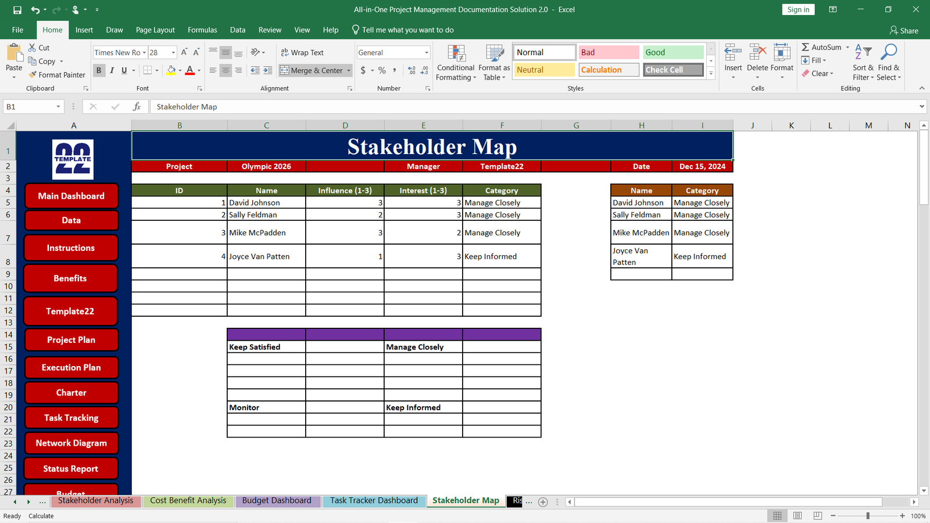
Task: Click the Share button
Action: (x=904, y=30)
